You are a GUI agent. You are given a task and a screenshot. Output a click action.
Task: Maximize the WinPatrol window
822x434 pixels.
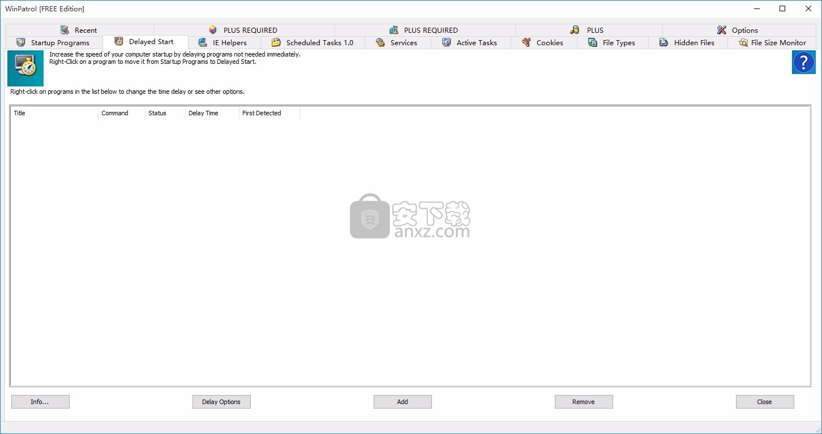point(782,8)
